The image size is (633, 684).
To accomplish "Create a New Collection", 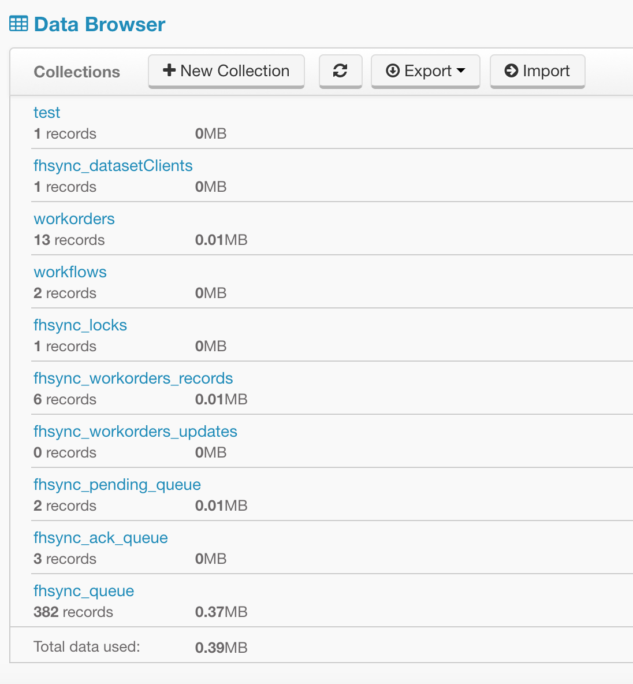I will point(226,70).
